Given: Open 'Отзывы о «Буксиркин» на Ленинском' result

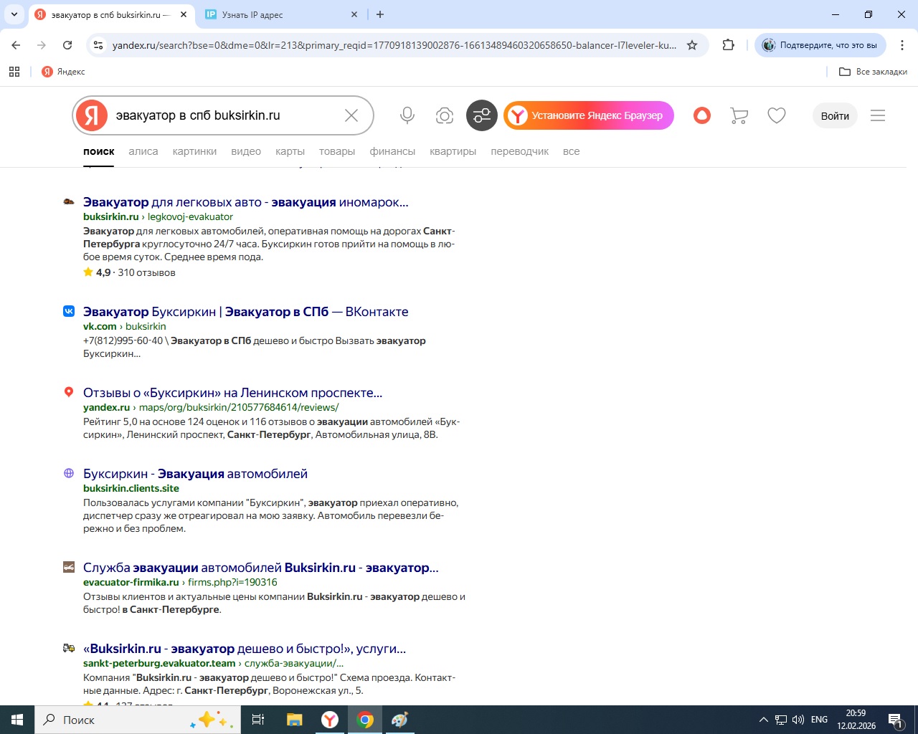Looking at the screenshot, I should (232, 393).
